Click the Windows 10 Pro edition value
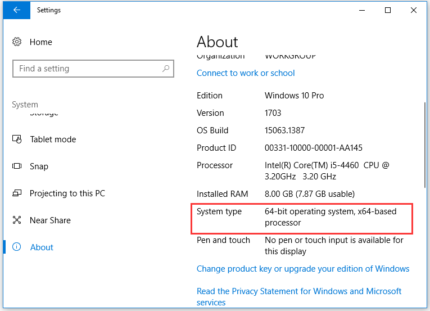Screen dimensions: 430x311 coord(294,96)
